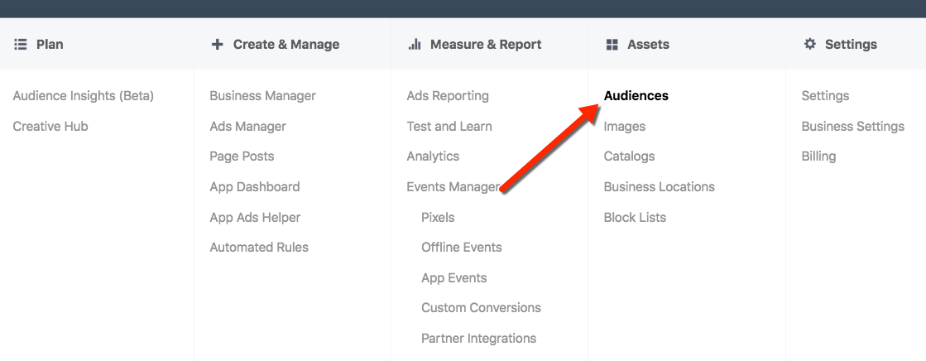Open Ads Manager
Screen dimensions: 926x361
[x=248, y=127]
